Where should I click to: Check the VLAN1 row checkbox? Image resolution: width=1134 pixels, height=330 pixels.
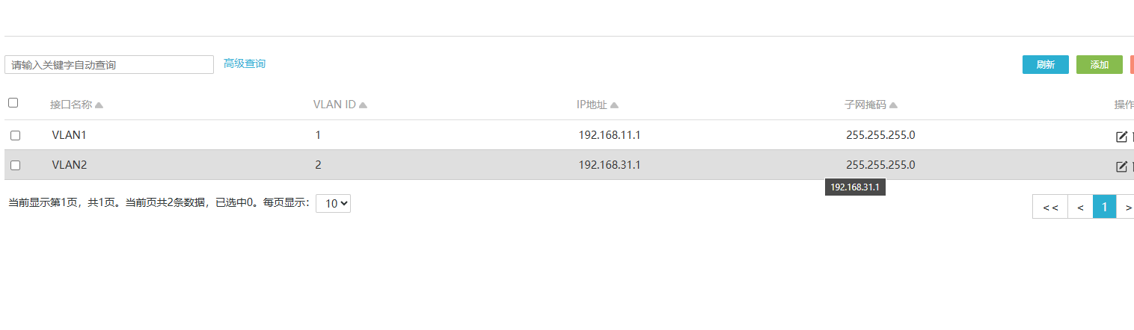[16, 135]
